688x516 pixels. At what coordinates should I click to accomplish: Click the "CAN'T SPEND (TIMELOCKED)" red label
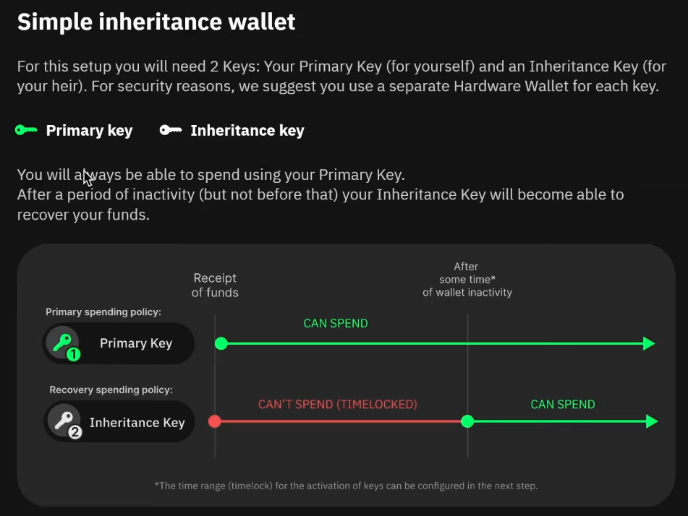tap(337, 405)
